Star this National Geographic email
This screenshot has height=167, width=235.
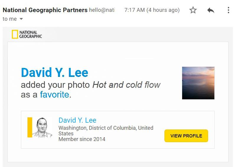193,10
